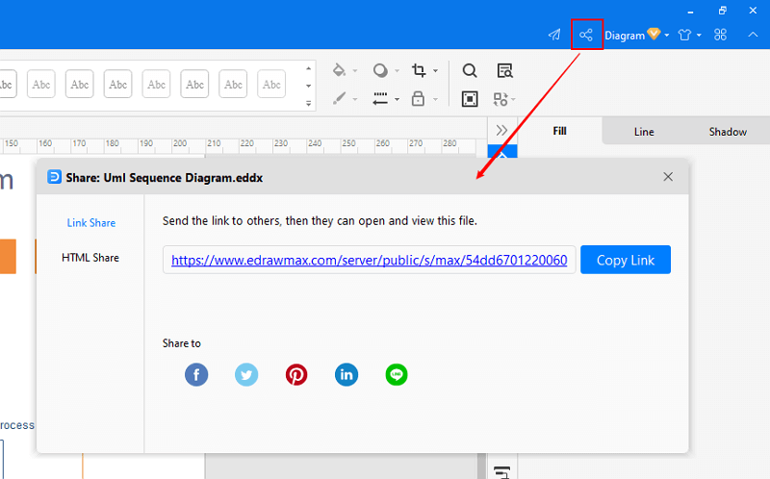Share to LinkedIn
Screen dimensions: 770x479
[x=346, y=375]
